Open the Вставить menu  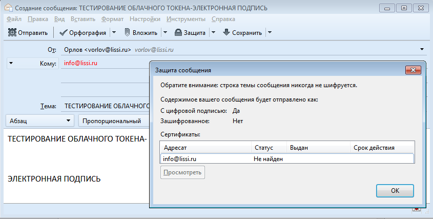83,19
